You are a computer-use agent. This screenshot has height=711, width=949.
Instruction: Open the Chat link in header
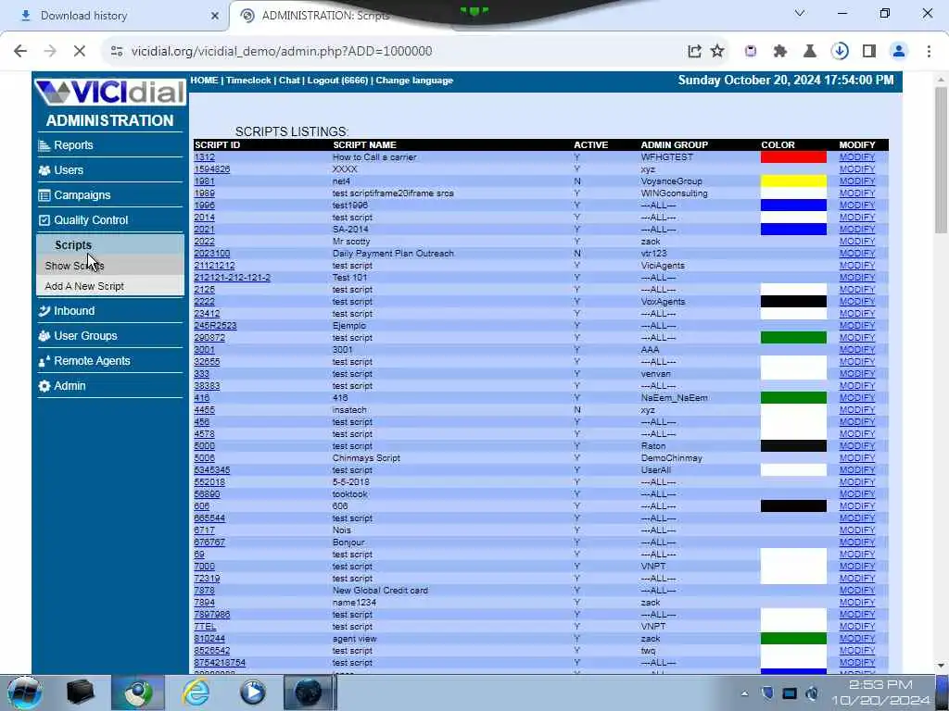(x=289, y=81)
